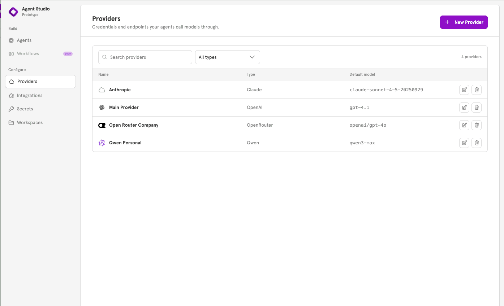Screen dimensions: 504x306
Task: Click the Open Router Company name
Action: (x=134, y=125)
